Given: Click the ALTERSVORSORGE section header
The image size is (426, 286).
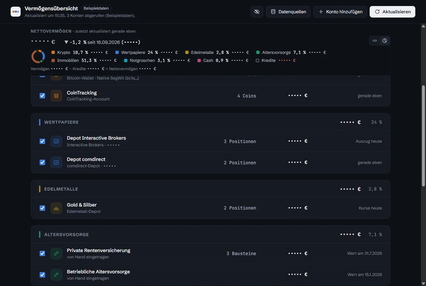Looking at the screenshot, I should [x=210, y=234].
